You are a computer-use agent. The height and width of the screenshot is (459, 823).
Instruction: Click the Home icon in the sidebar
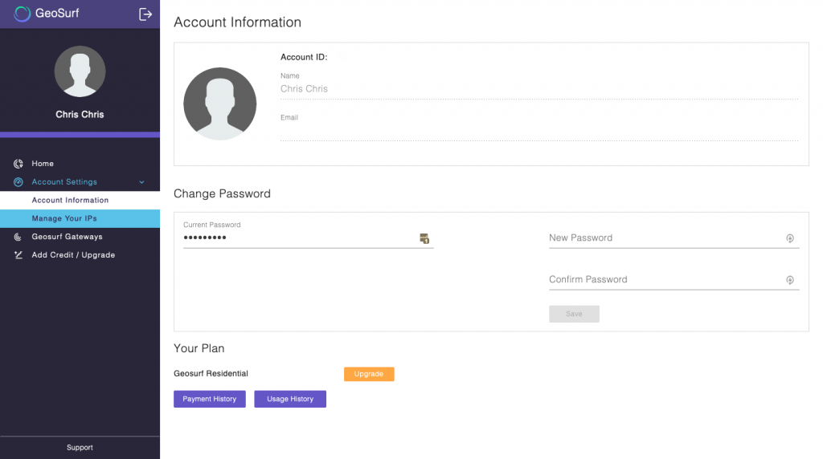coord(18,164)
